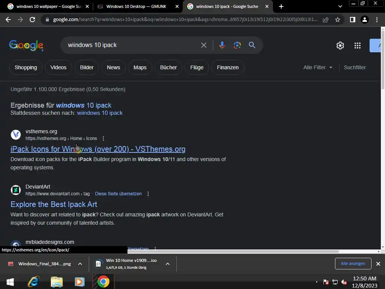Click the horizontal page scrollbar
The image size is (385, 289).
click(x=233, y=251)
